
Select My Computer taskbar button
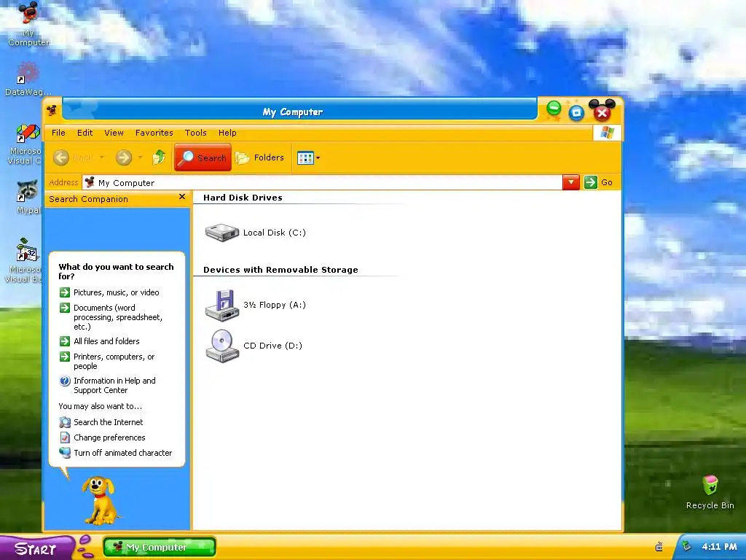[160, 547]
